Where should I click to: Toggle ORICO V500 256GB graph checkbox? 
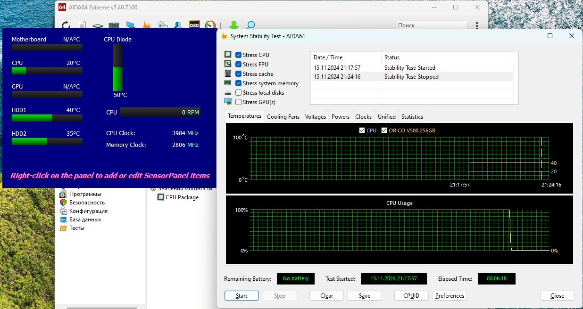point(384,130)
